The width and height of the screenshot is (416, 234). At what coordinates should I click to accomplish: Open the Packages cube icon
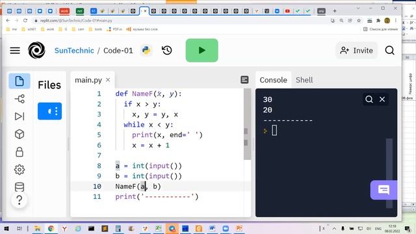pos(19,135)
